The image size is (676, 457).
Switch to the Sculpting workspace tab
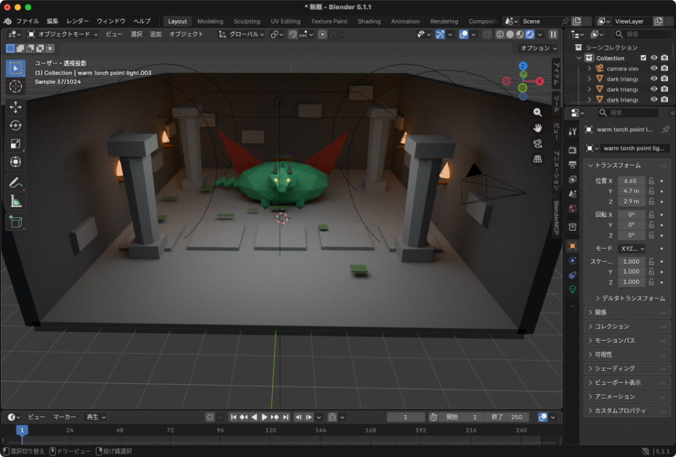pyautogui.click(x=247, y=21)
